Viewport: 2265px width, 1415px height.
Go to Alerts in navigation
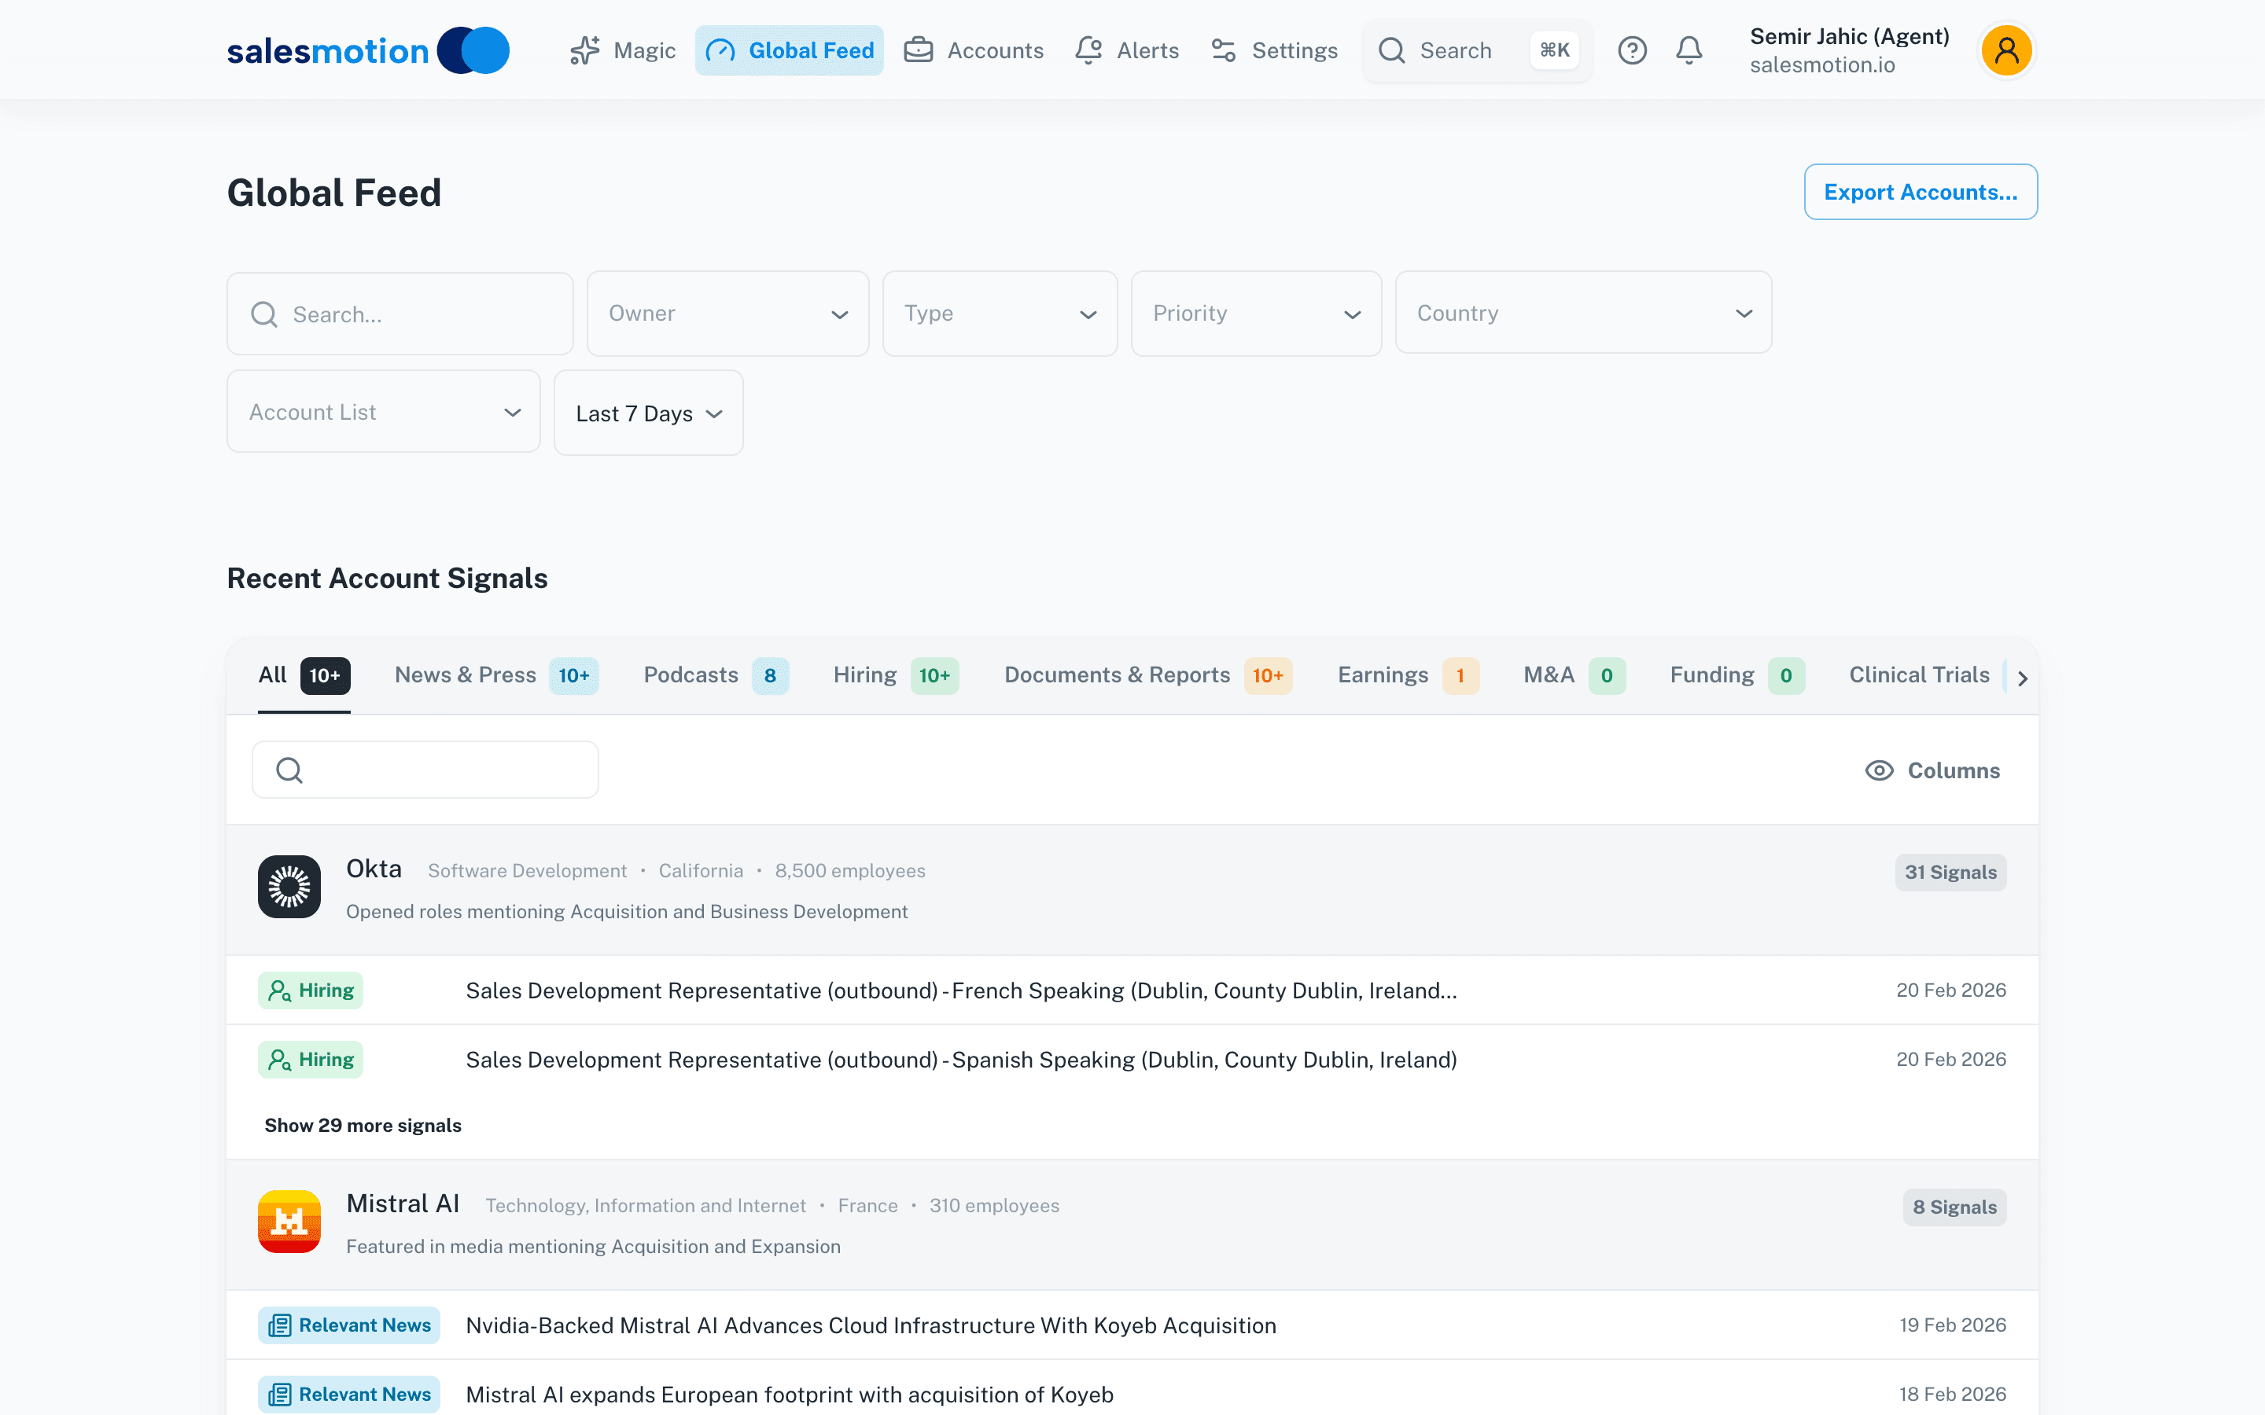(1127, 50)
